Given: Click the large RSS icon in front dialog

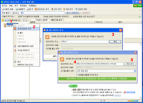Looking at the screenshot, I should pyautogui.click(x=62, y=59).
